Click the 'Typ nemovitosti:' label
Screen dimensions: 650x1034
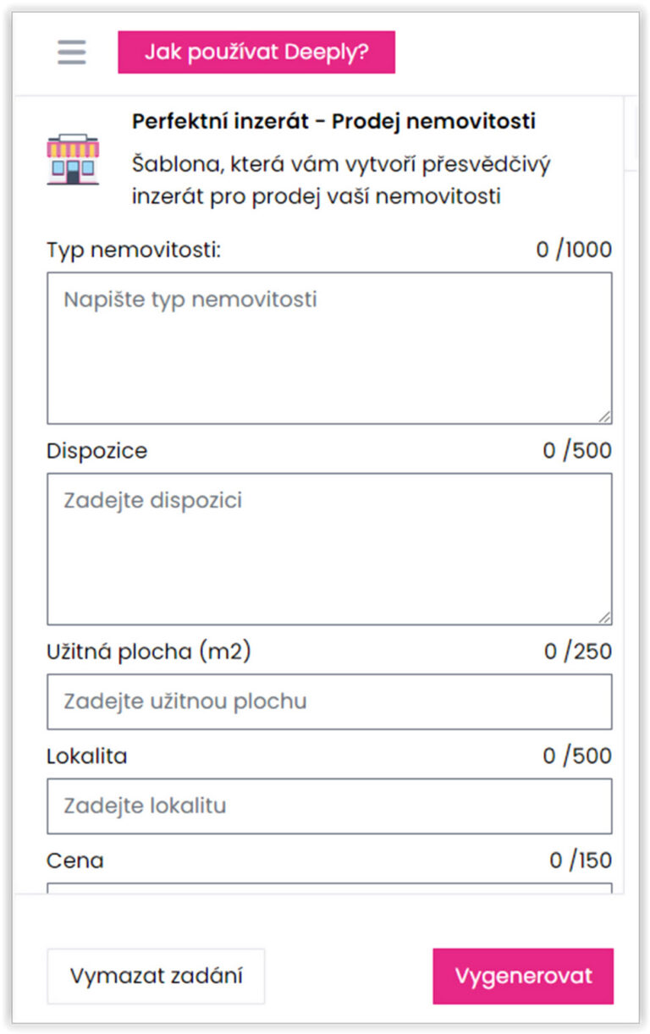[134, 250]
